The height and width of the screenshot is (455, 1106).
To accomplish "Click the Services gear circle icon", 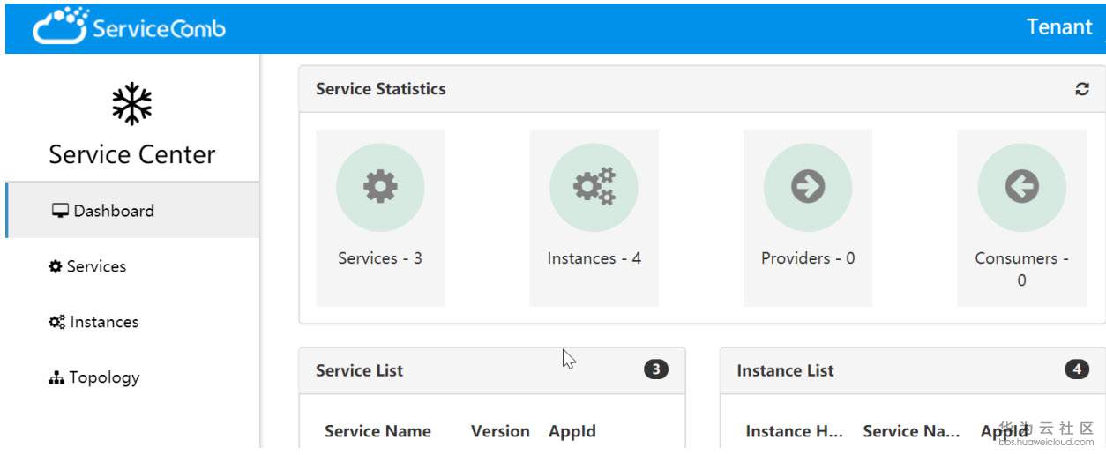I will click(x=380, y=187).
